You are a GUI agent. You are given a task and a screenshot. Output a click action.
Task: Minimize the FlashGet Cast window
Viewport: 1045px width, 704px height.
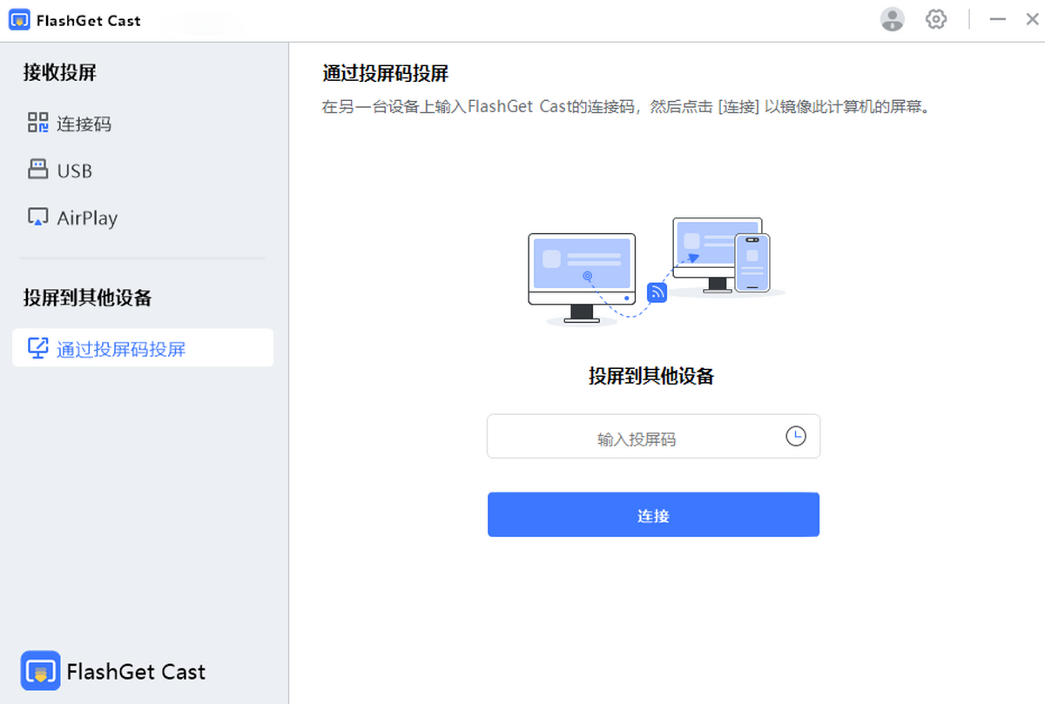[x=998, y=19]
